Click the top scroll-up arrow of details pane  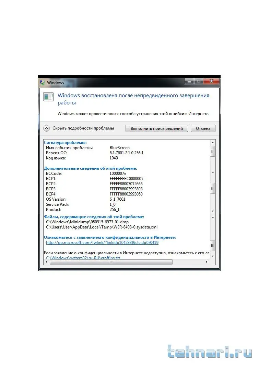click(212, 143)
